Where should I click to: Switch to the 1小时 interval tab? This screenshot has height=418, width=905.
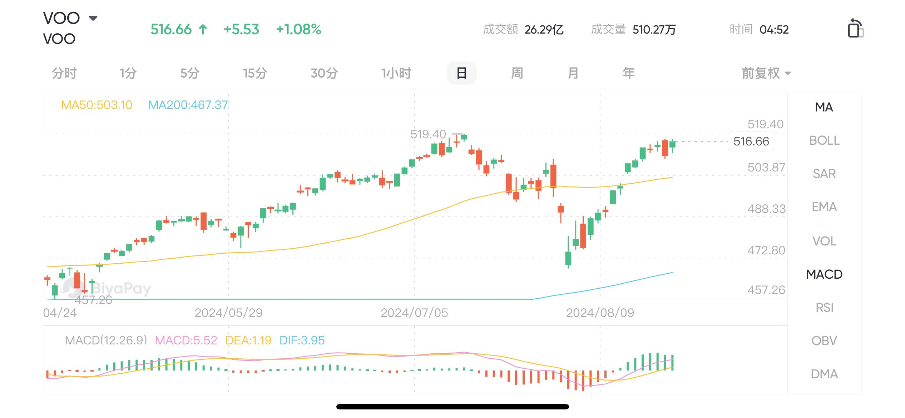396,73
